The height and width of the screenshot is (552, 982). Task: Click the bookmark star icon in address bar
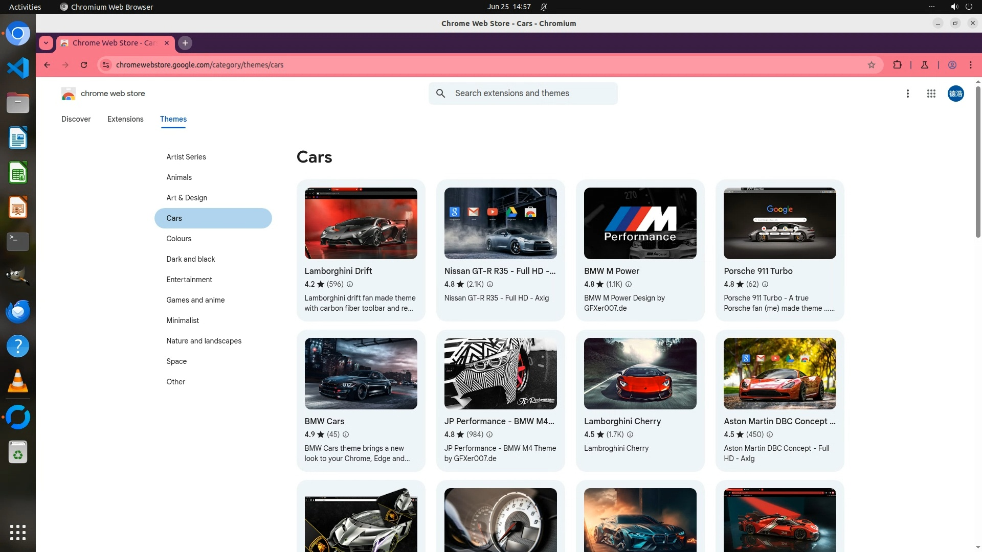point(872,65)
